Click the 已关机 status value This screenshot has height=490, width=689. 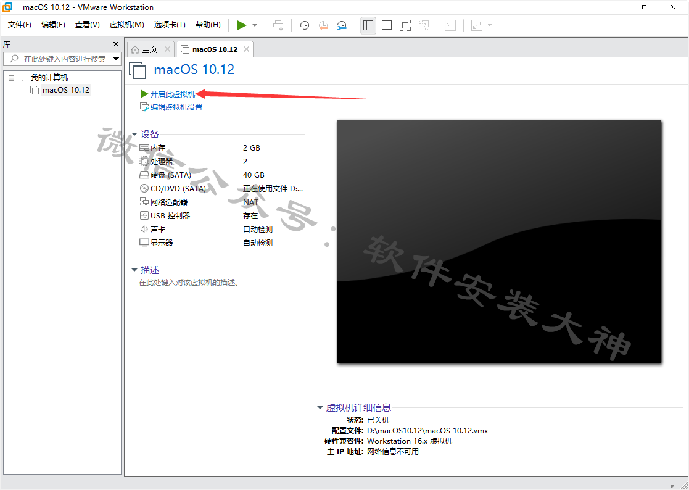point(378,420)
